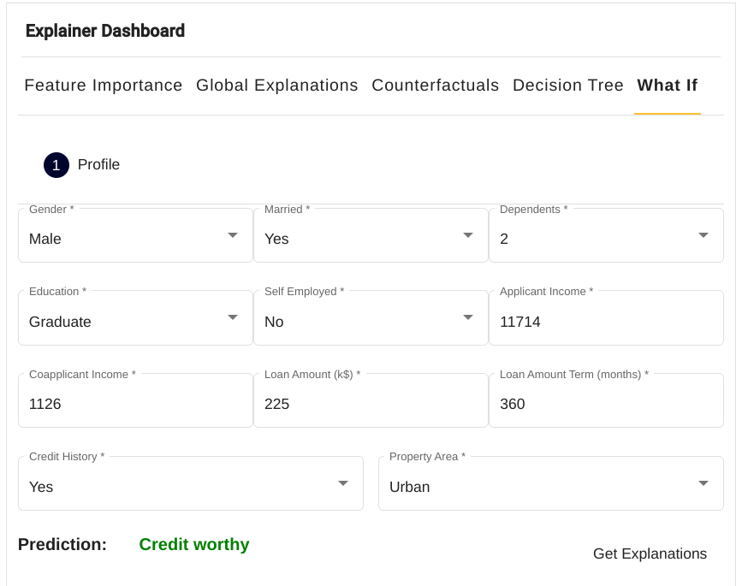
Task: Click the Loan Amount (k$) field
Action: [x=371, y=404]
